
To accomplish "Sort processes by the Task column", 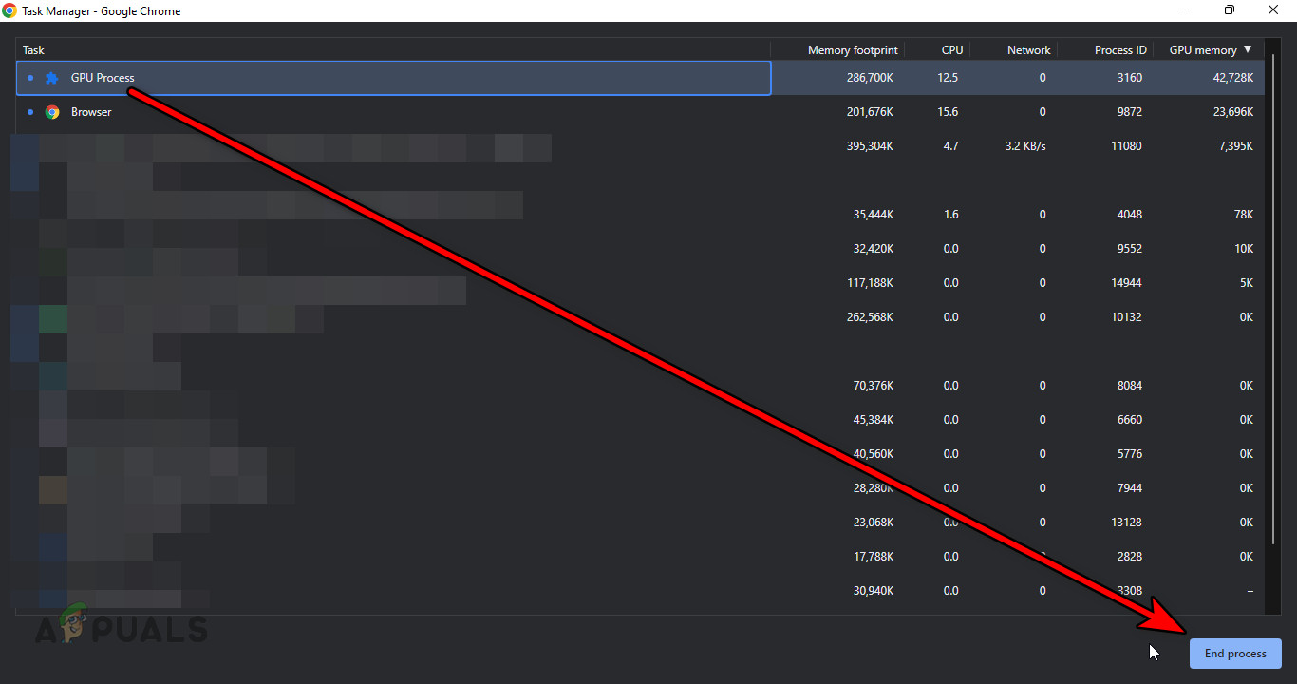I will (x=33, y=49).
